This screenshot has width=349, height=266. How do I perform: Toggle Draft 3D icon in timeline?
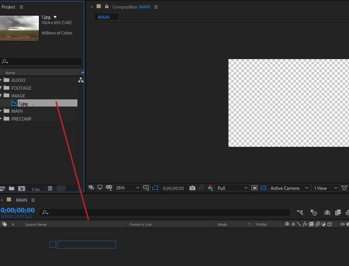point(314,212)
